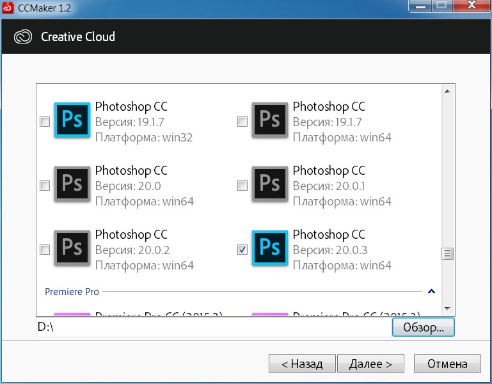Cancel setup with Отмена button

[447, 364]
